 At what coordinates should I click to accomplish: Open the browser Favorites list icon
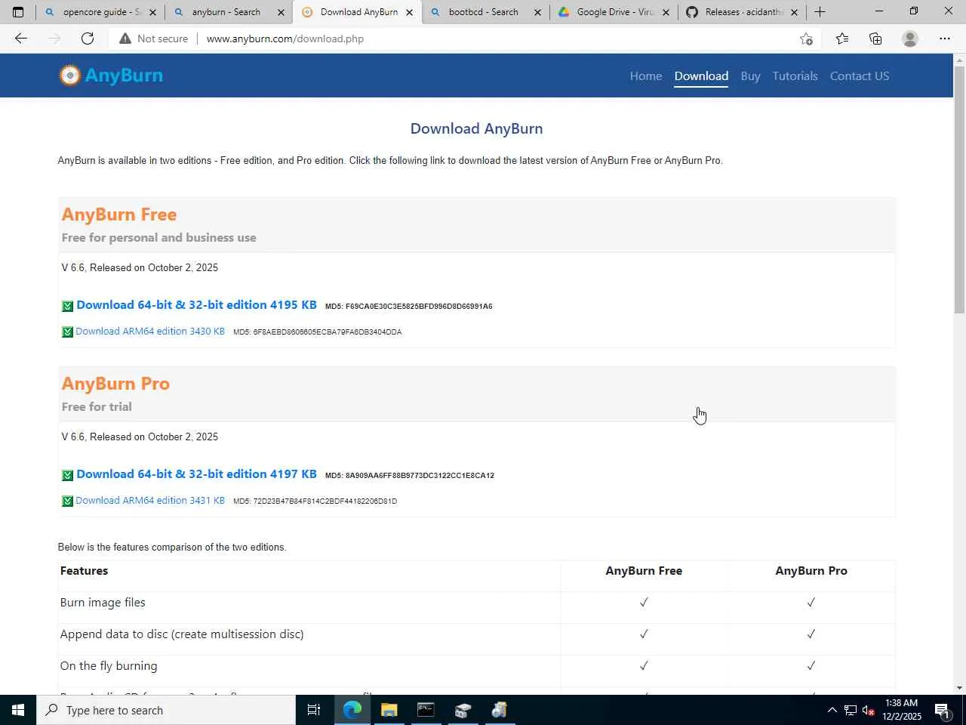841,39
